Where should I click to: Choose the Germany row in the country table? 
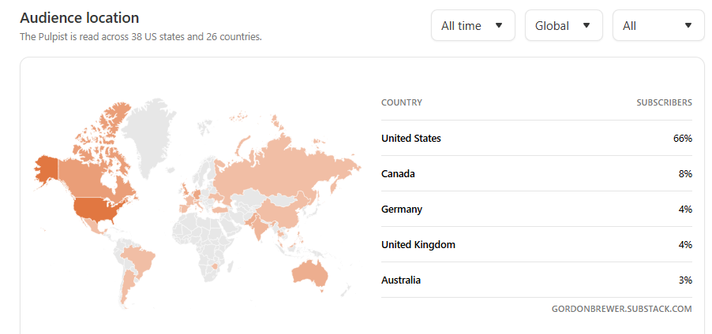(536, 209)
